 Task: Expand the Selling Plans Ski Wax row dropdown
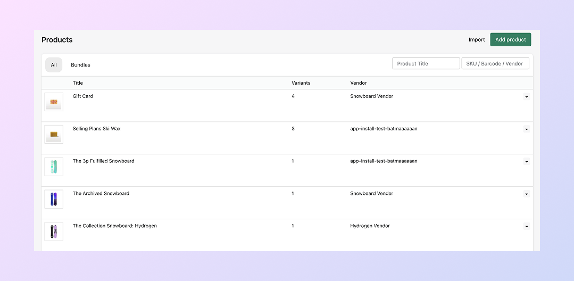(x=527, y=129)
